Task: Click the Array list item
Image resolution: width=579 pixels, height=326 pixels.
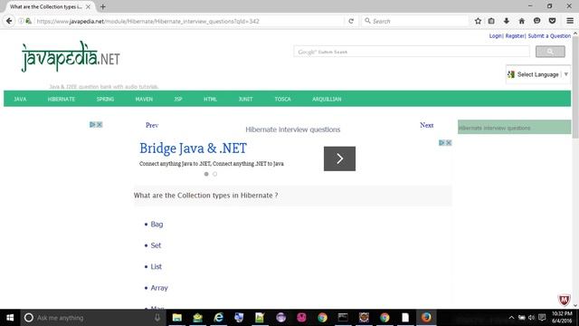Action: (159, 288)
